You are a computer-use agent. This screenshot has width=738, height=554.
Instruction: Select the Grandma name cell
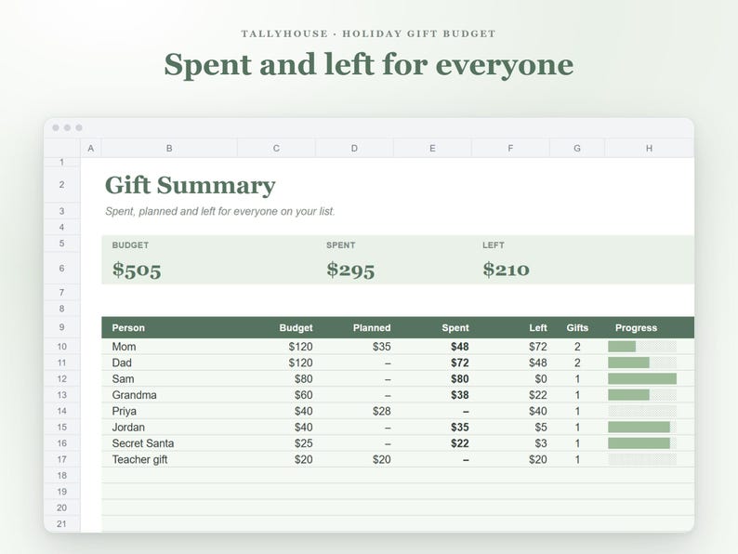click(x=169, y=395)
